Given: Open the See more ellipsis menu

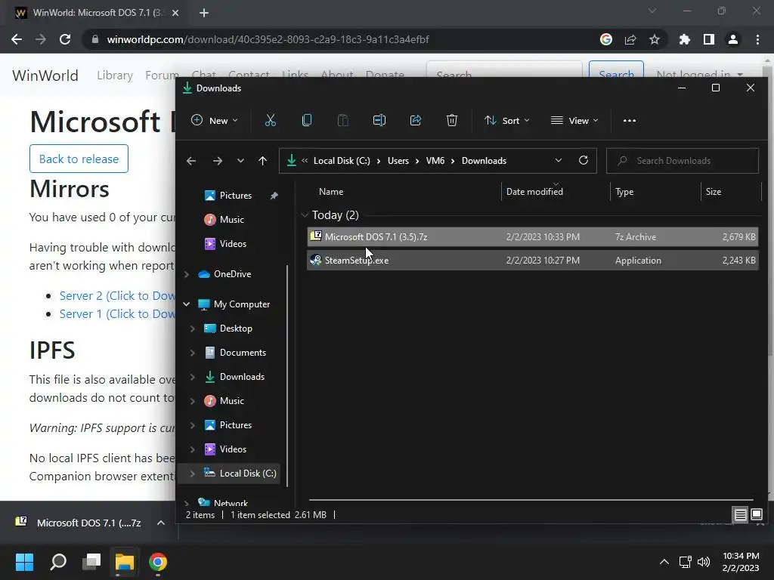Looking at the screenshot, I should [630, 120].
